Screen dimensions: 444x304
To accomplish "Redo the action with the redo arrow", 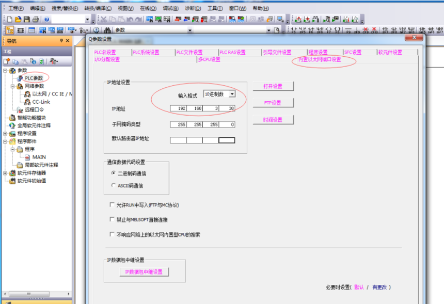I will click(x=138, y=19).
